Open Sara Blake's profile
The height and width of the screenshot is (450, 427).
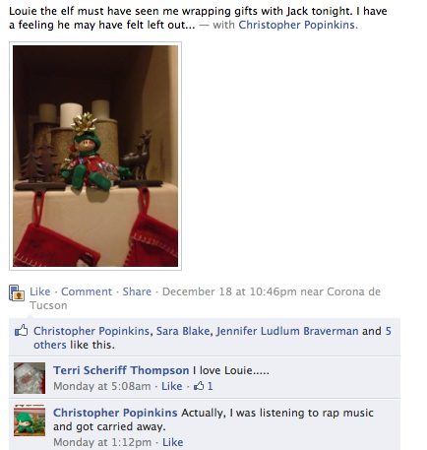(x=183, y=331)
